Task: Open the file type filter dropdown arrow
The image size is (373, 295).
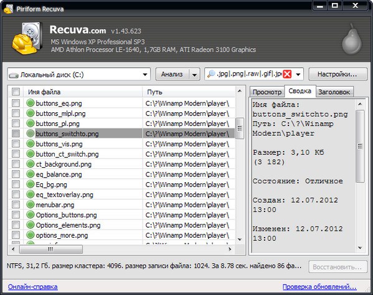Action: point(298,75)
